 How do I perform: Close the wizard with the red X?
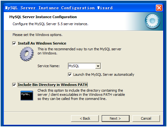[159, 8]
